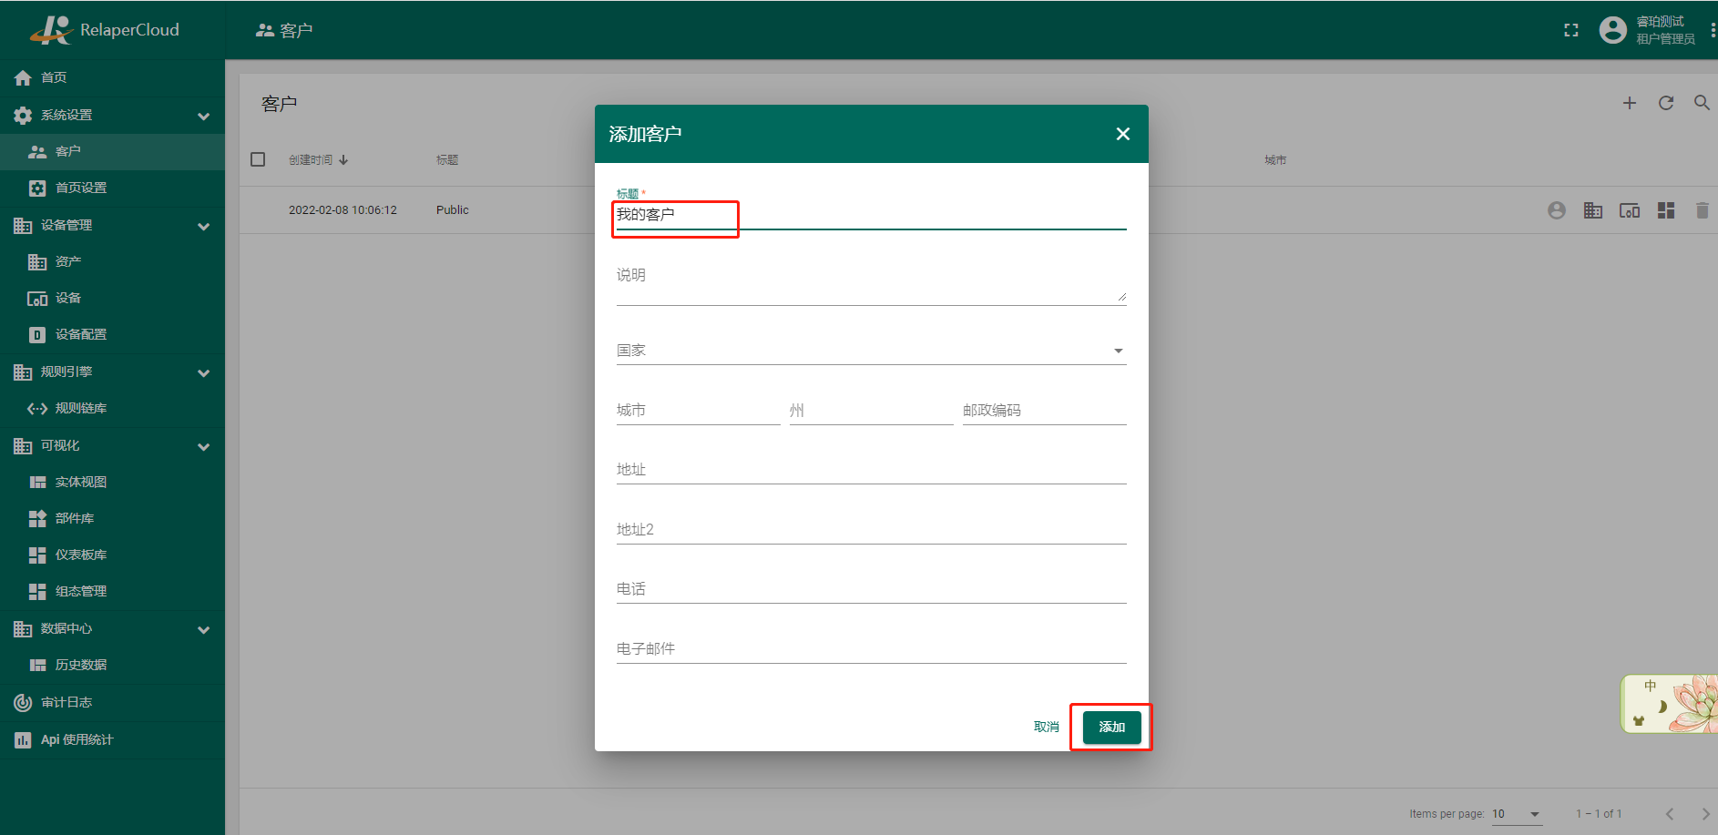The height and width of the screenshot is (835, 1718).
Task: Click previous page arrow in paginator
Action: [1670, 814]
